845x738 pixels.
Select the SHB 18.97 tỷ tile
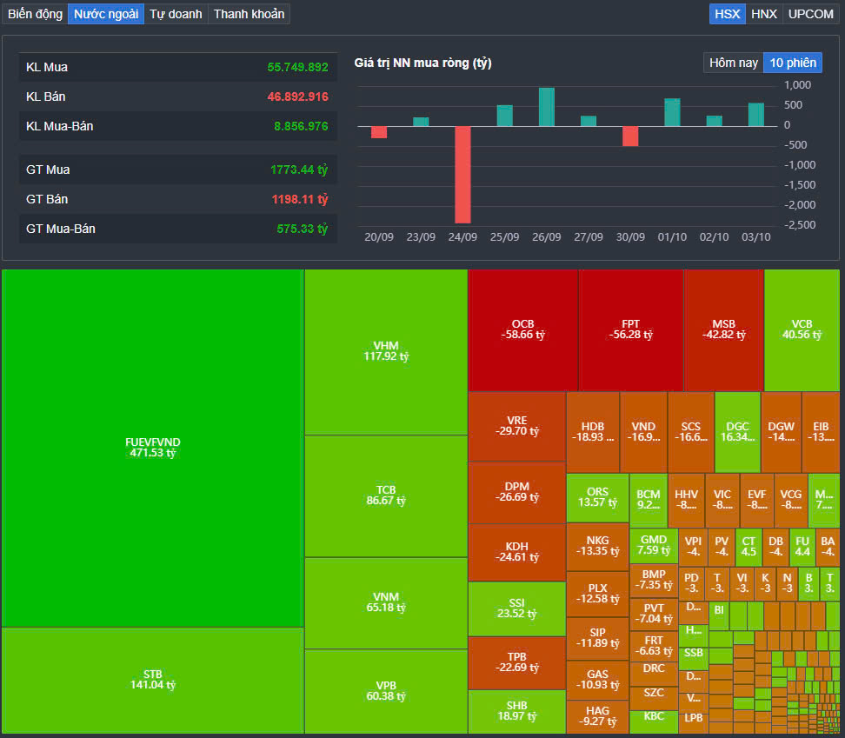click(516, 711)
